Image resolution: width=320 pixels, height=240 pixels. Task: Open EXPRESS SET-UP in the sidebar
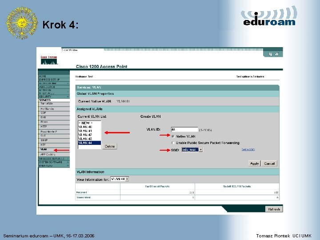(54, 80)
